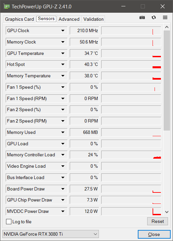The width and height of the screenshot is (173, 241).
Task: Click the Memory Controller Load value field
Action: [x=84, y=155]
